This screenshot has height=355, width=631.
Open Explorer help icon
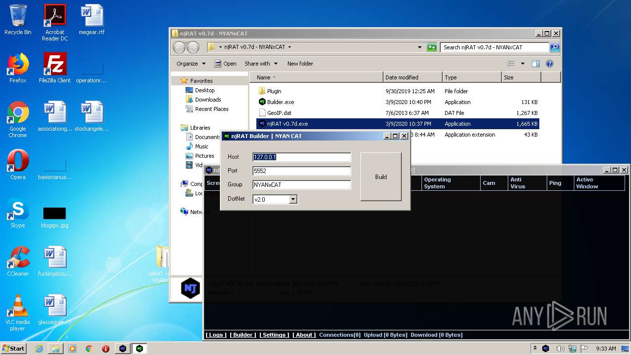tap(550, 64)
